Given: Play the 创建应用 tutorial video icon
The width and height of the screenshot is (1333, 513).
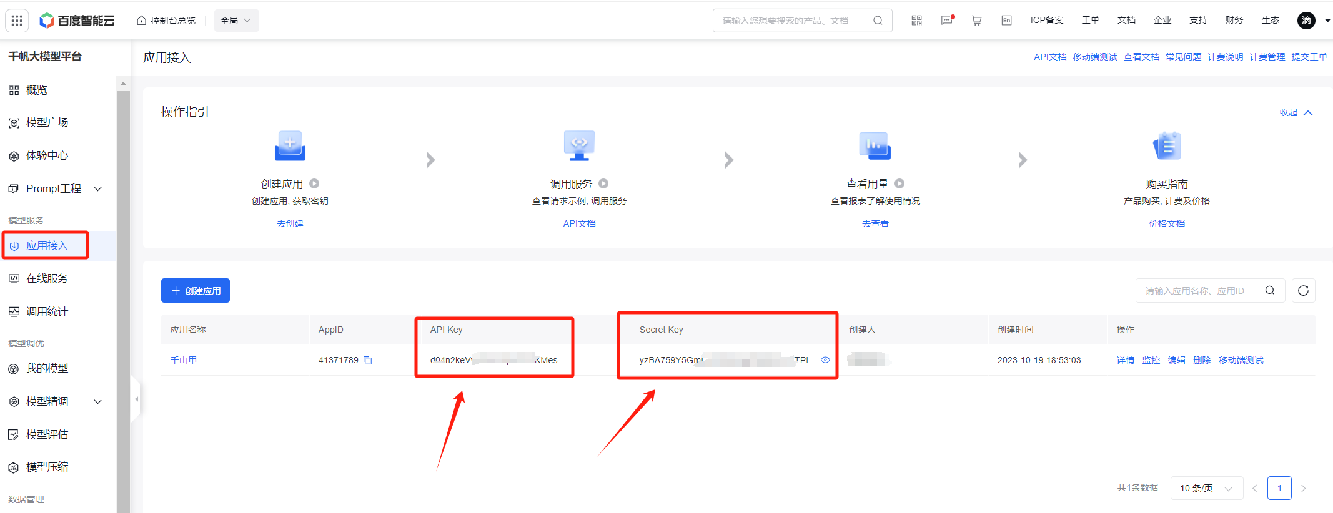Looking at the screenshot, I should point(314,183).
